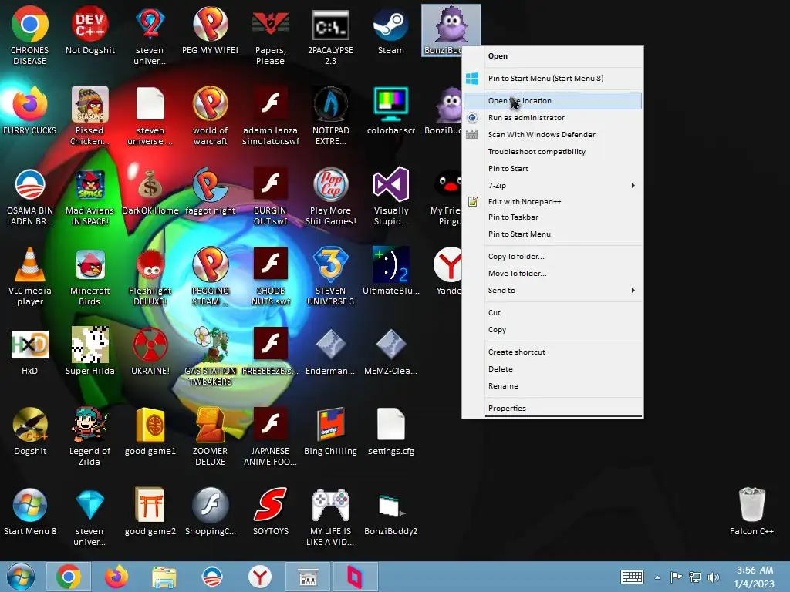Choose Delete in the context menu
The height and width of the screenshot is (592, 790).
tap(552, 369)
